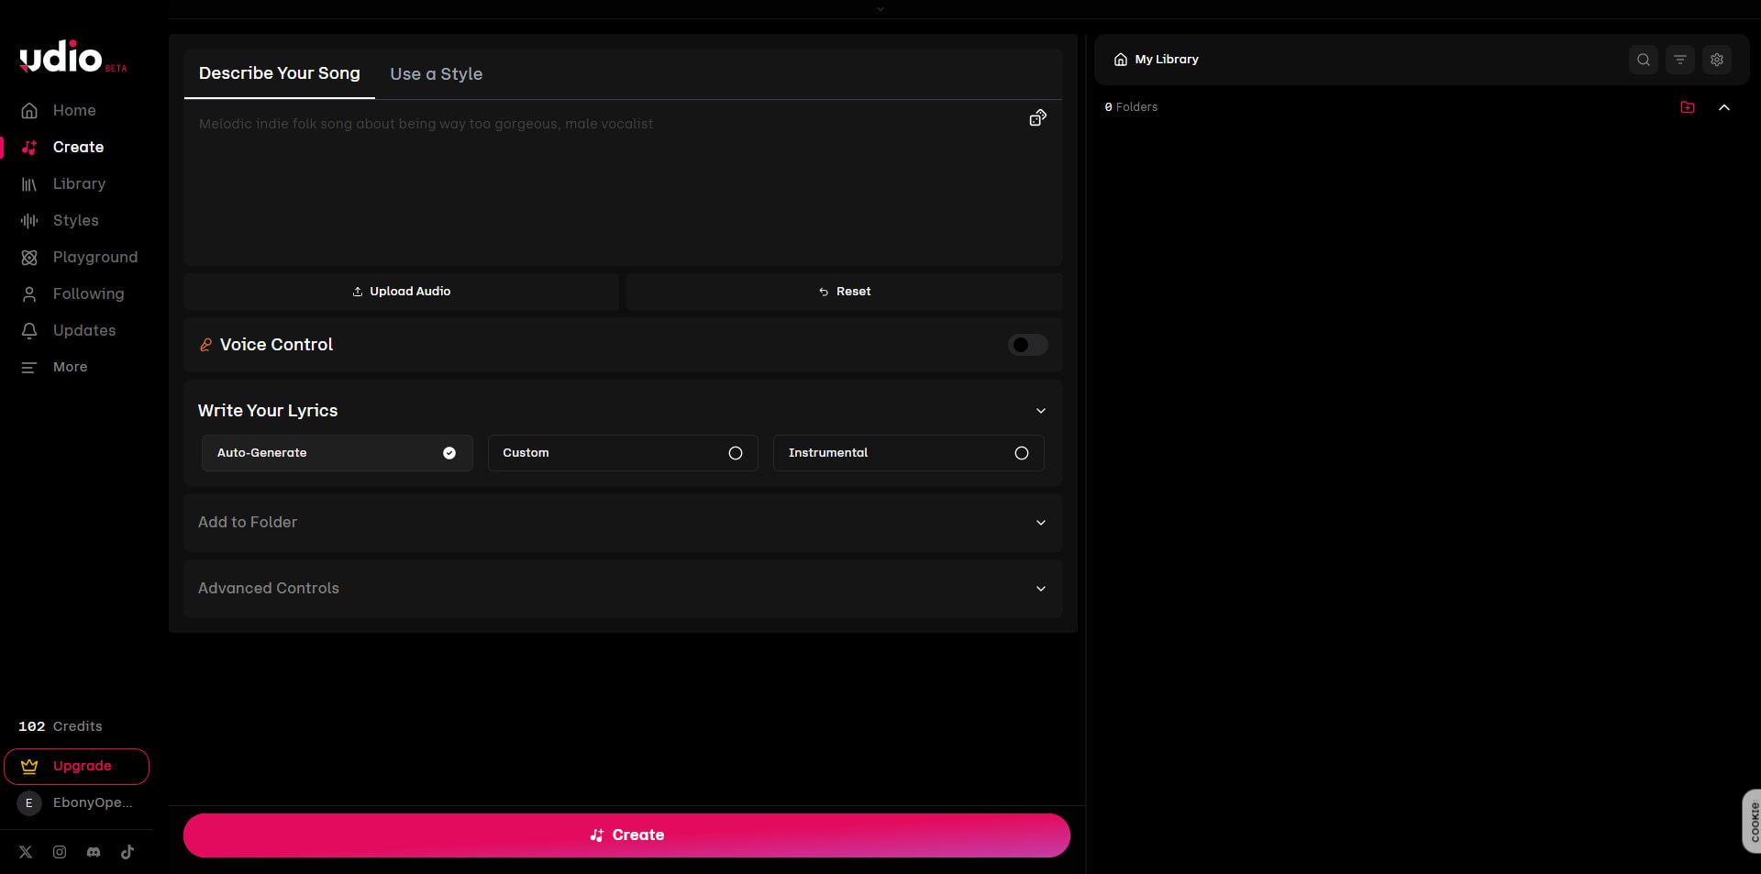Viewport: 1761px width, 874px height.
Task: Click the library filter icon
Action: tap(1679, 60)
